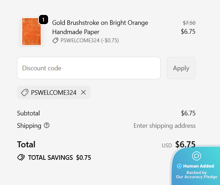Viewport: 220px width, 185px height.
Task: Open the orange handmade paper thumbnail
Action: (31, 32)
